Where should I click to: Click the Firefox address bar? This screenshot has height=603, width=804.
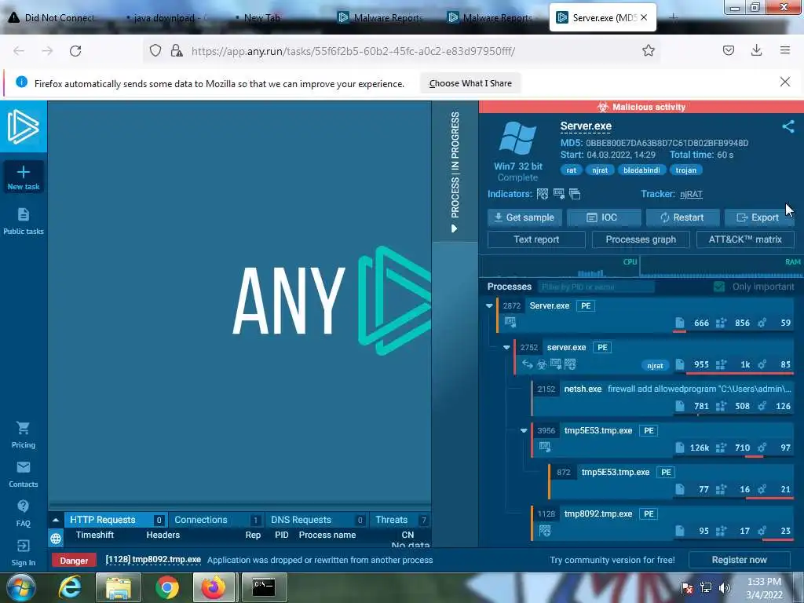point(401,51)
